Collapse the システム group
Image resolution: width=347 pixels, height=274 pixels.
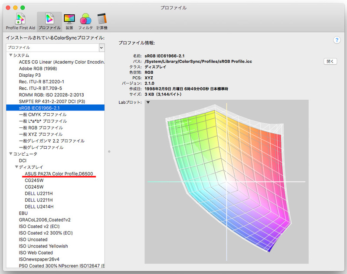click(x=10, y=55)
